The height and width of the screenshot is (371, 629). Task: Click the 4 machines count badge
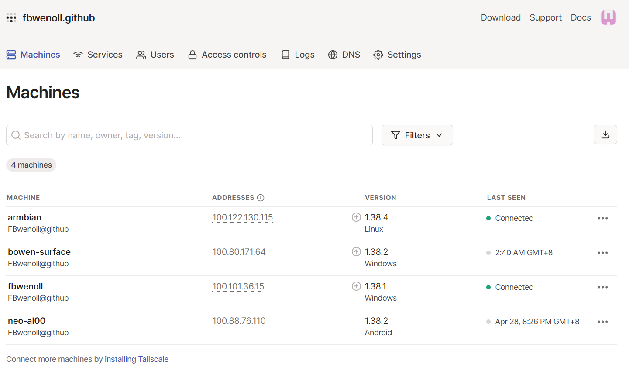click(31, 165)
